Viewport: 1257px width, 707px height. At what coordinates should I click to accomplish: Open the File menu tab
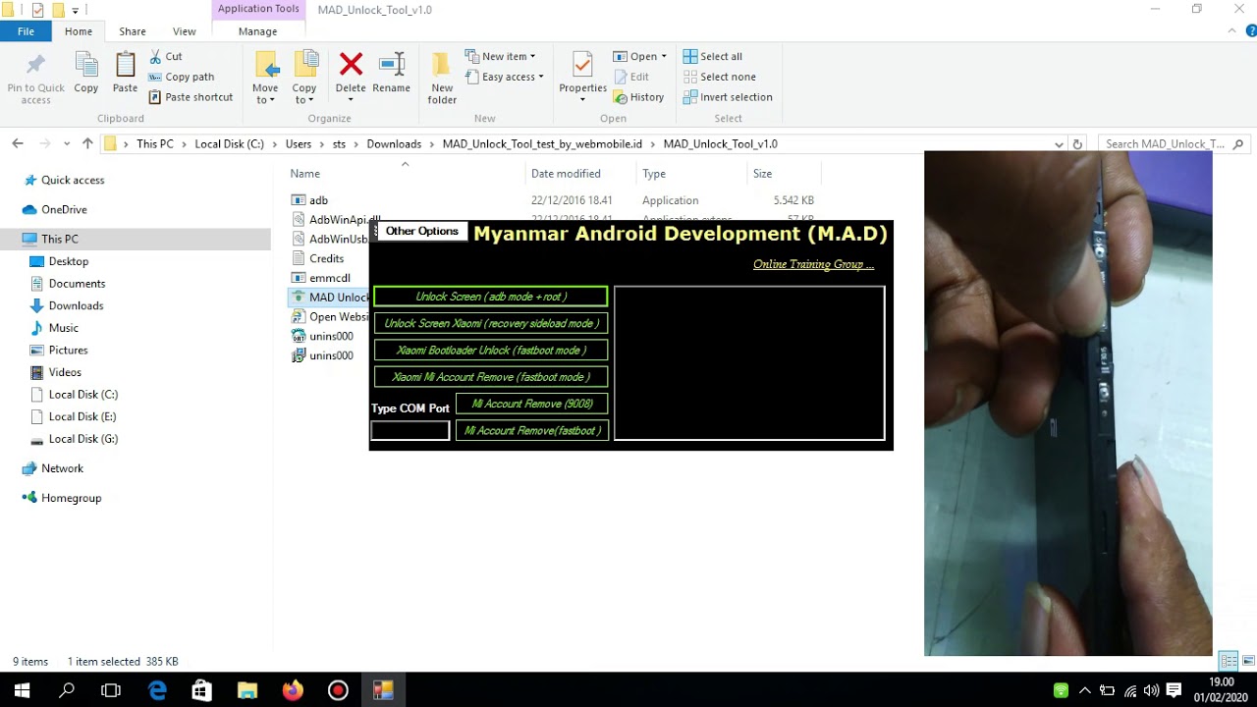[x=26, y=31]
